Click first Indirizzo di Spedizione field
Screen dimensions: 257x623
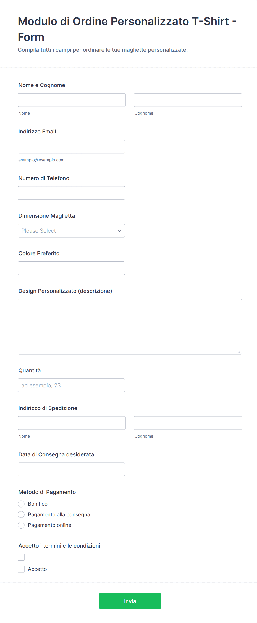72,423
